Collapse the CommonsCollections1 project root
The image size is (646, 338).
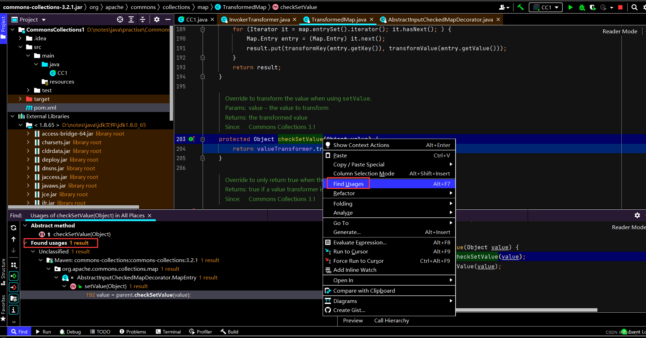pos(13,29)
